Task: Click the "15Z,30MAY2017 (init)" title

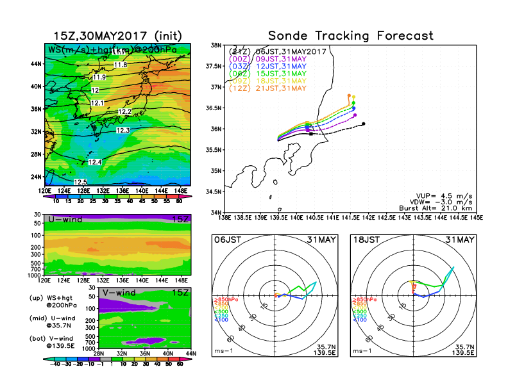Action: [x=117, y=36]
